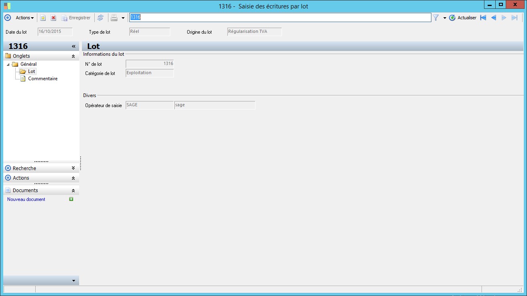Click the Enregistrer save button

(76, 18)
